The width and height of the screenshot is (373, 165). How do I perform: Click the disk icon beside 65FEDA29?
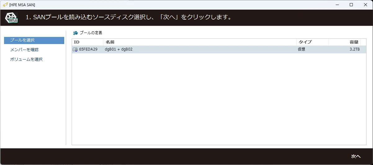(75, 49)
